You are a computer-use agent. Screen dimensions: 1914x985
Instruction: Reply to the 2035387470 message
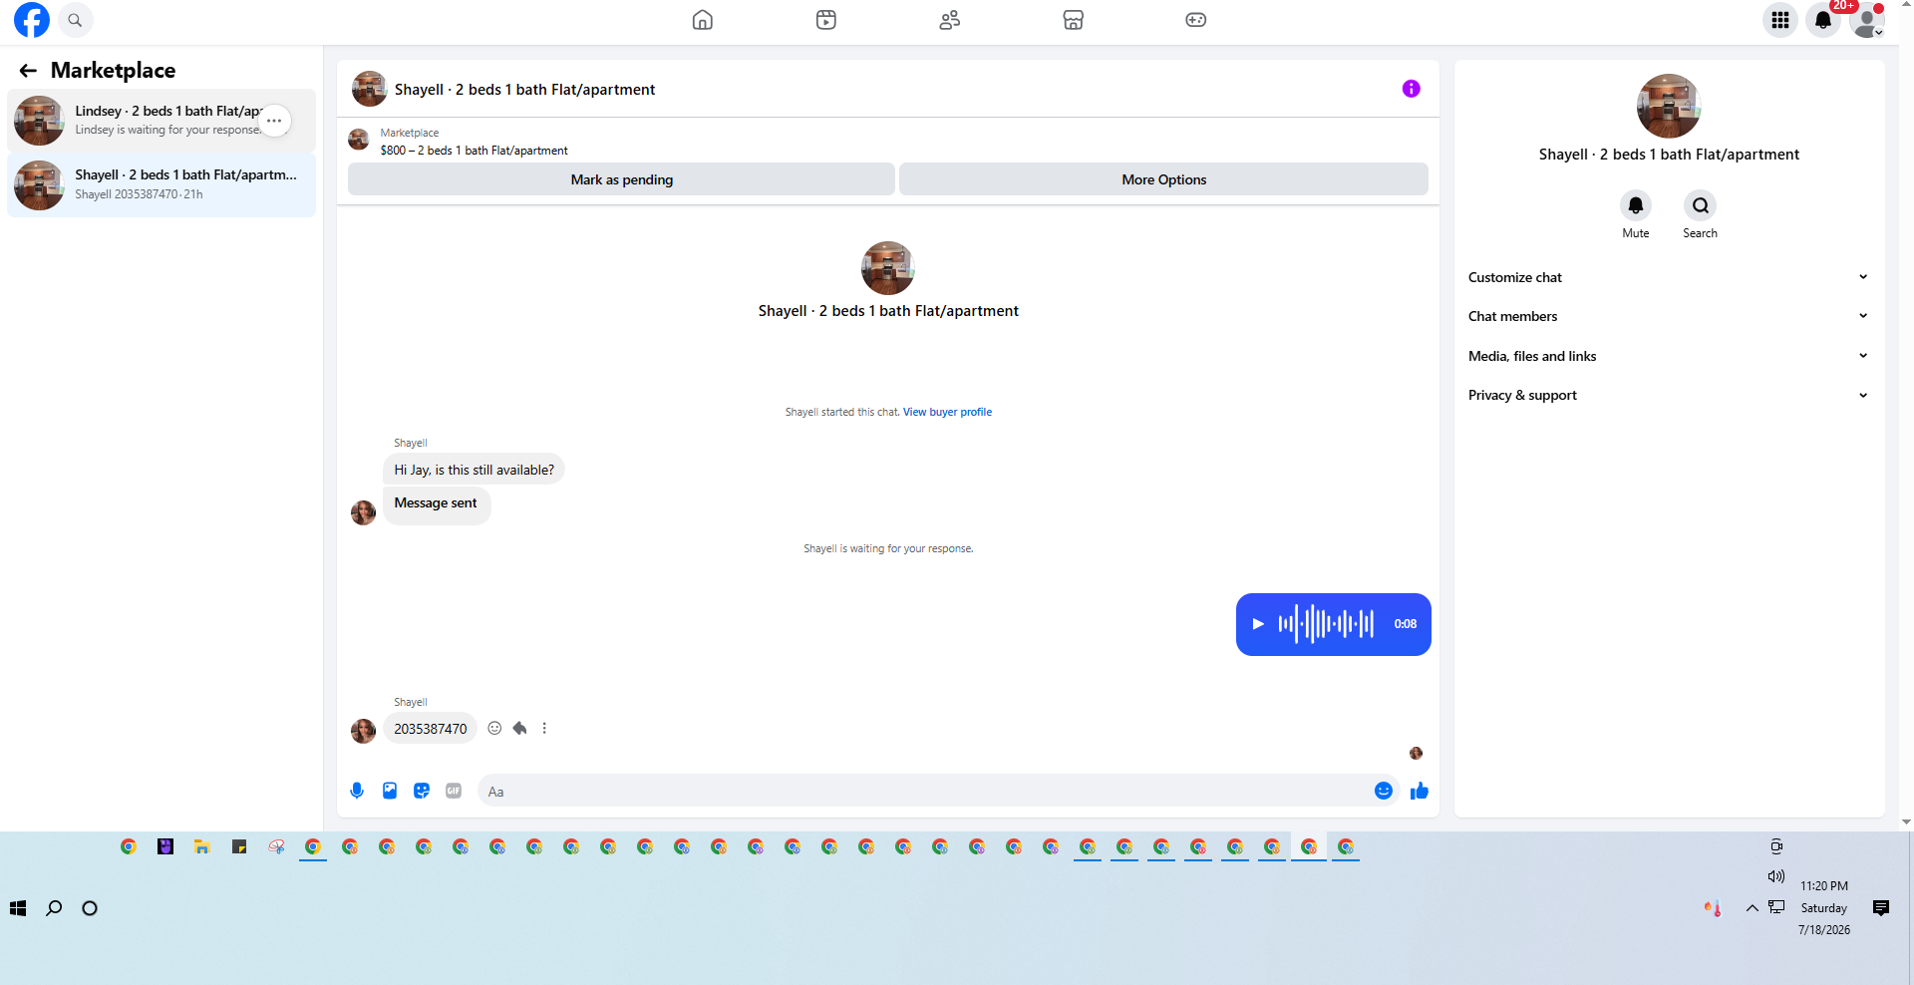click(x=519, y=728)
